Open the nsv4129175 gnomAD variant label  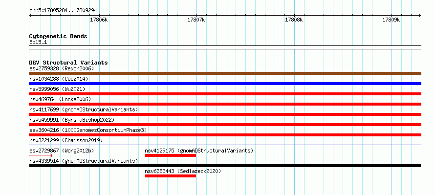(199, 151)
